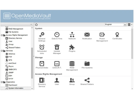The image size is (134, 100).
Task: Open the Plugins puzzle piece icon
Action: [72, 48]
